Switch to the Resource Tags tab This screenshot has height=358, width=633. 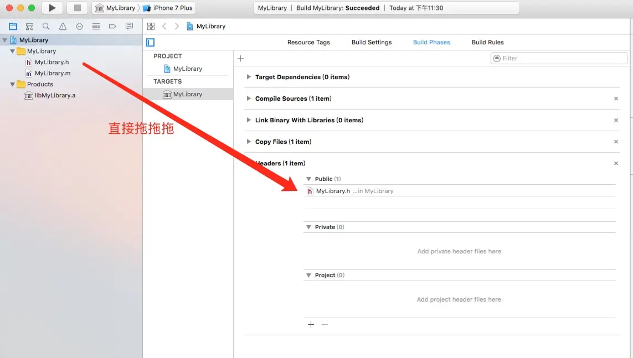[x=308, y=43]
